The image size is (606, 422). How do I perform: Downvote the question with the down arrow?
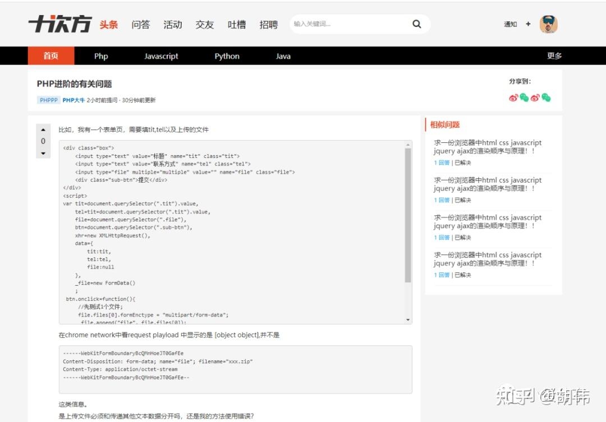pyautogui.click(x=43, y=152)
